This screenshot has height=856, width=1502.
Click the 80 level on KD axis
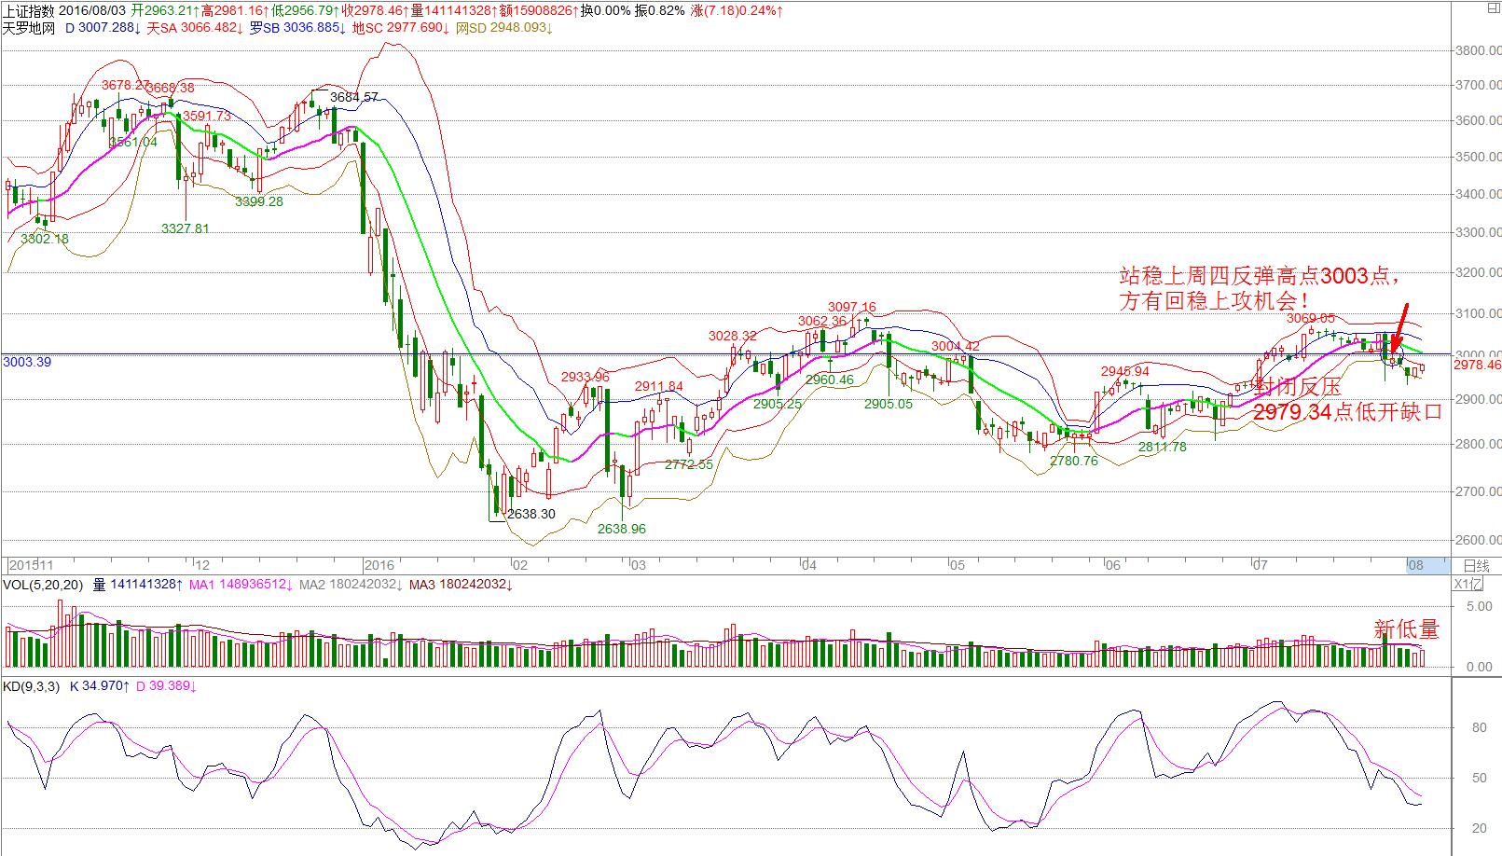[x=1479, y=728]
